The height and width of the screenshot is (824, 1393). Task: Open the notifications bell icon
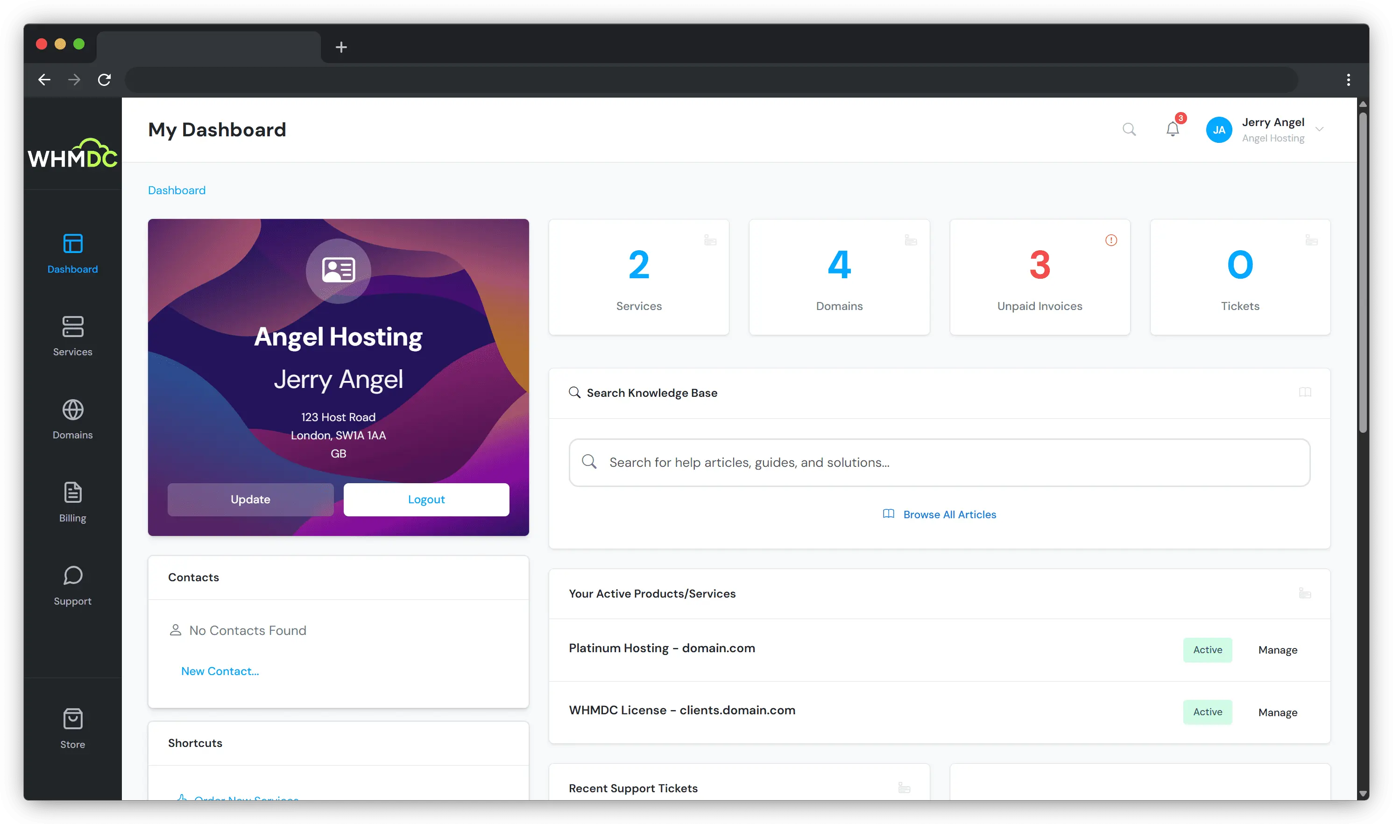coord(1172,129)
